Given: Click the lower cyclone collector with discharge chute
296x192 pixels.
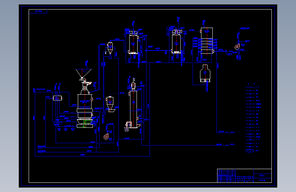Looking at the screenshot, I should coord(110,104).
